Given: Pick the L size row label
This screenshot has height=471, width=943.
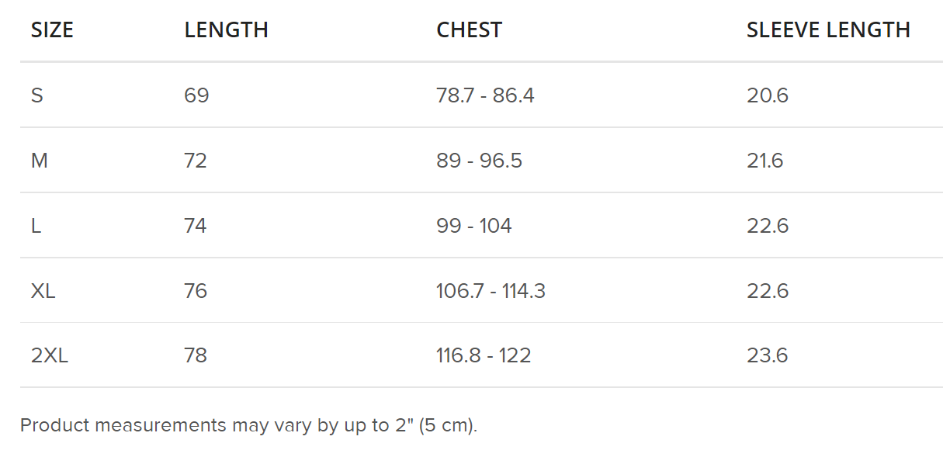Looking at the screenshot, I should [36, 226].
